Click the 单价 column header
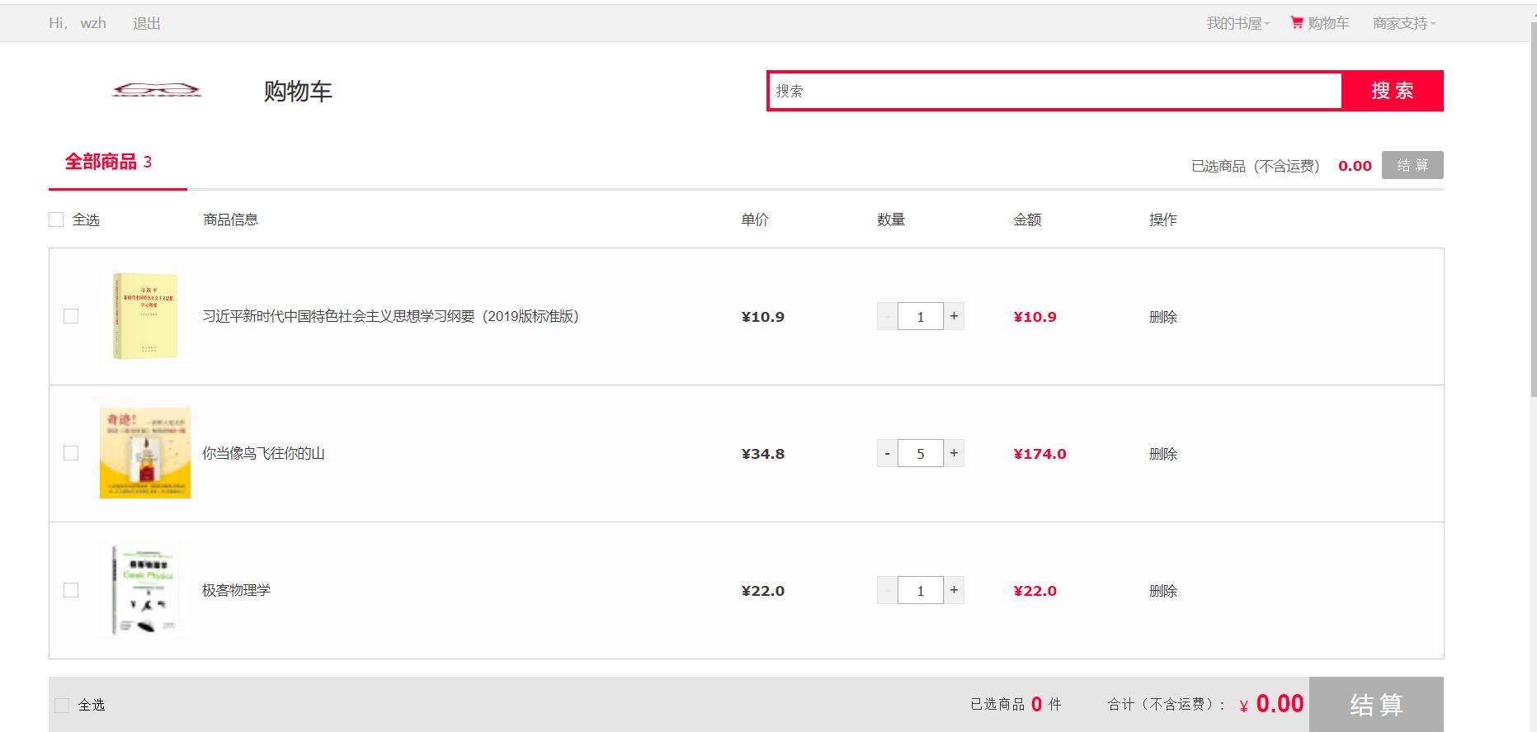The height and width of the screenshot is (732, 1537). click(755, 220)
